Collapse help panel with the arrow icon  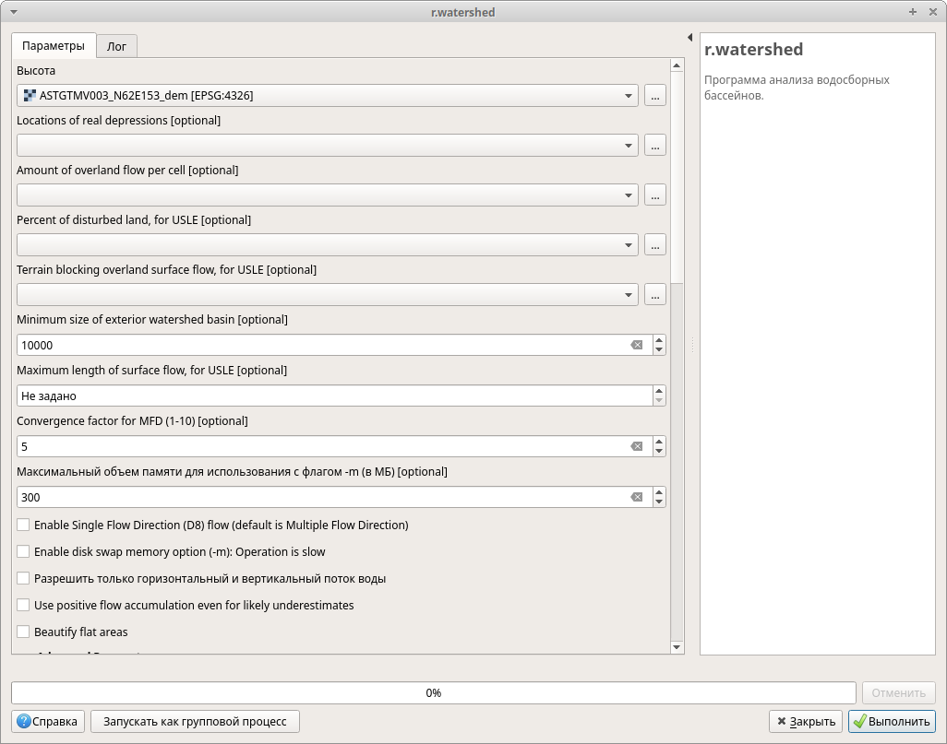(689, 38)
